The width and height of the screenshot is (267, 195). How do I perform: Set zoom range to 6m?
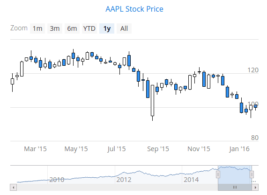point(72,28)
